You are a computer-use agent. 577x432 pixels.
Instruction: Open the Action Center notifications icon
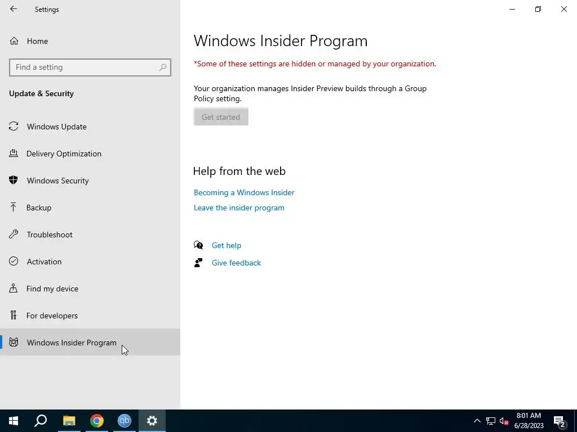point(560,421)
